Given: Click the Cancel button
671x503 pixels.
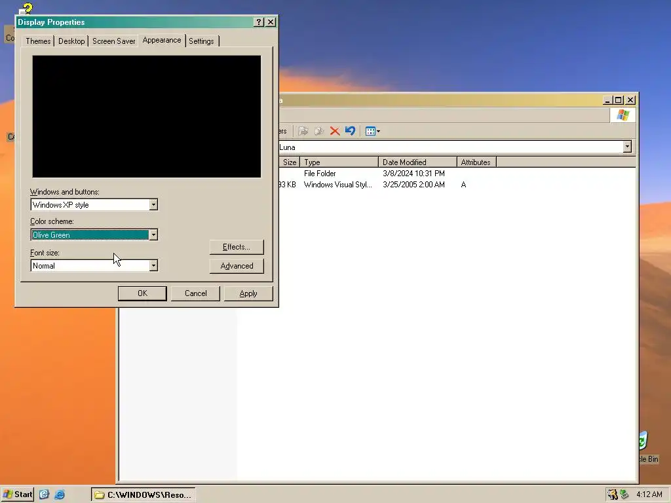Looking at the screenshot, I should click(x=195, y=293).
